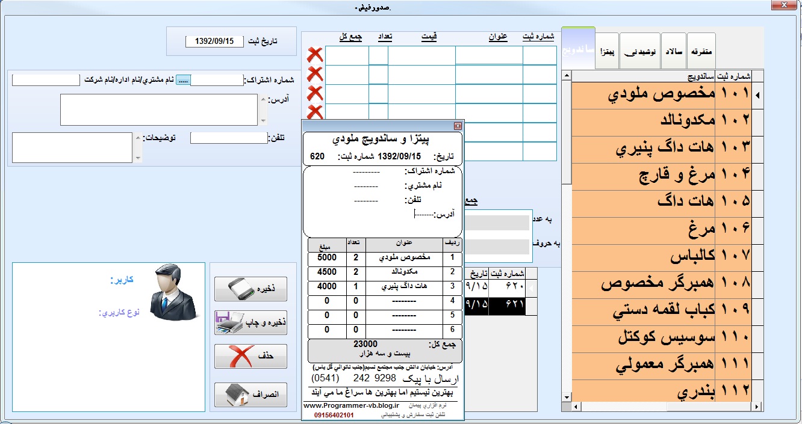The height and width of the screenshot is (424, 802).
Task: Click the down arrow of the توضيحات box scrollbar
Action: click(137, 158)
